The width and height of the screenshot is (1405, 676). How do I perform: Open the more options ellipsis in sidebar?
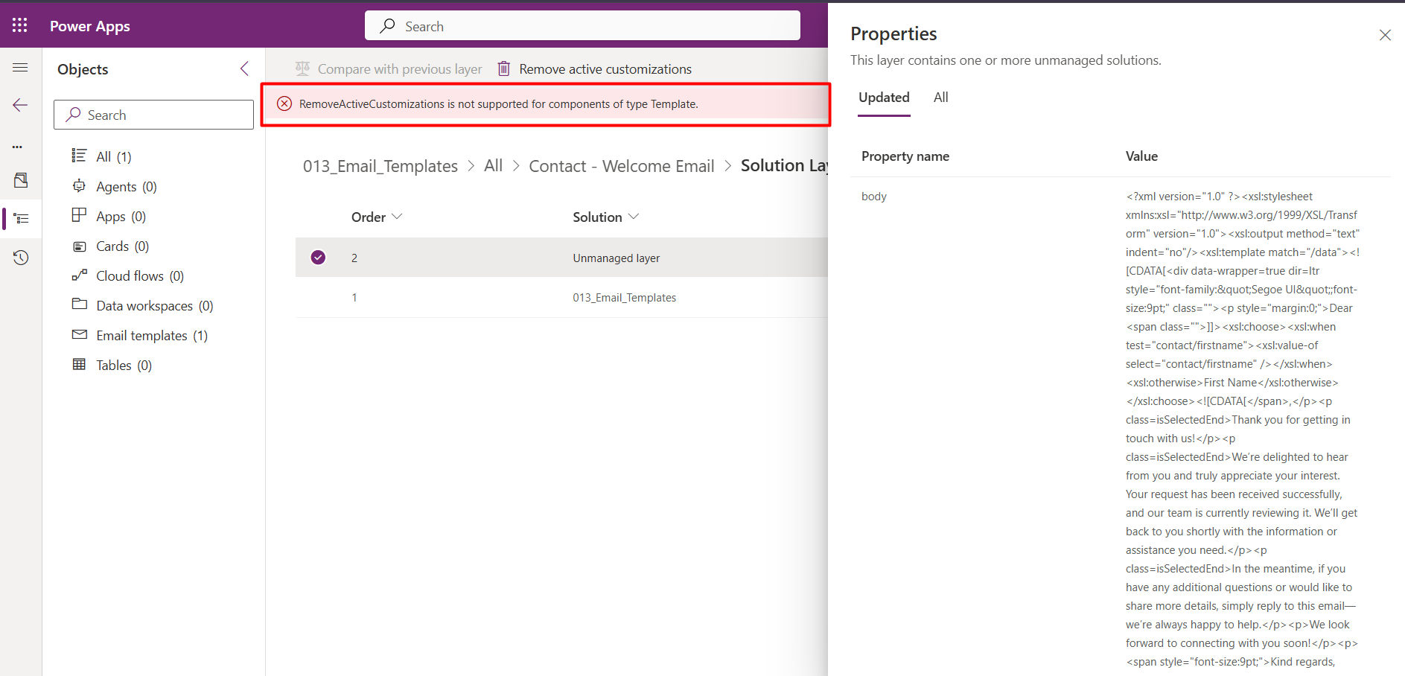tap(17, 147)
